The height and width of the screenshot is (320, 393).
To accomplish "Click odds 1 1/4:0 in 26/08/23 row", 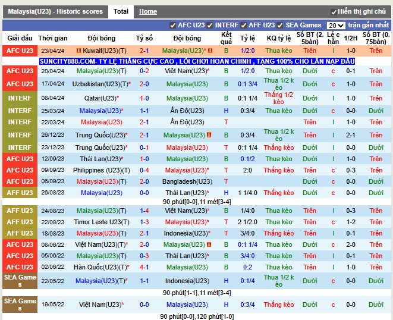I will pyautogui.click(x=247, y=193).
